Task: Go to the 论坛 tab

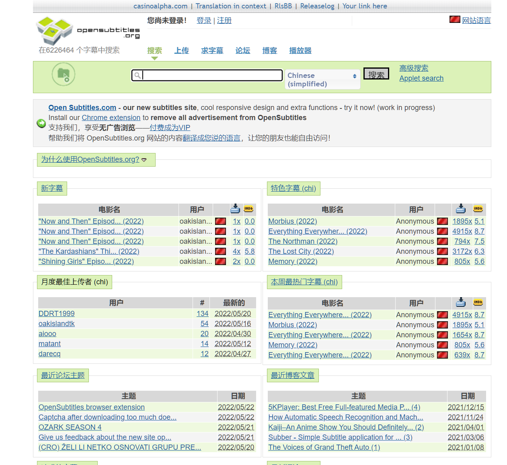Action: 243,51
